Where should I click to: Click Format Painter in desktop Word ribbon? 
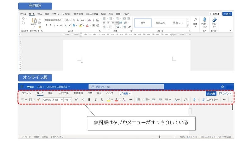click(40, 27)
